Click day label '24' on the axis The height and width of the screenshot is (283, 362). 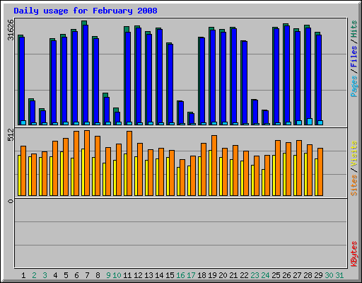(x=265, y=275)
